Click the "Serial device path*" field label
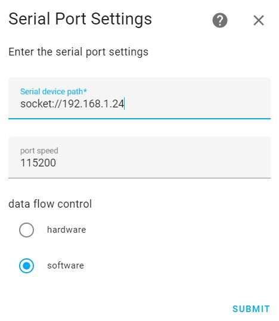279x321 pixels. (54, 91)
